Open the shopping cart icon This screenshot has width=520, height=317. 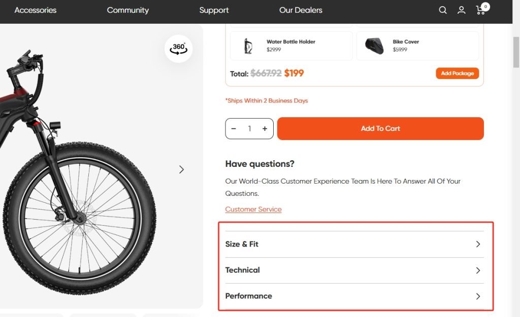pos(480,10)
